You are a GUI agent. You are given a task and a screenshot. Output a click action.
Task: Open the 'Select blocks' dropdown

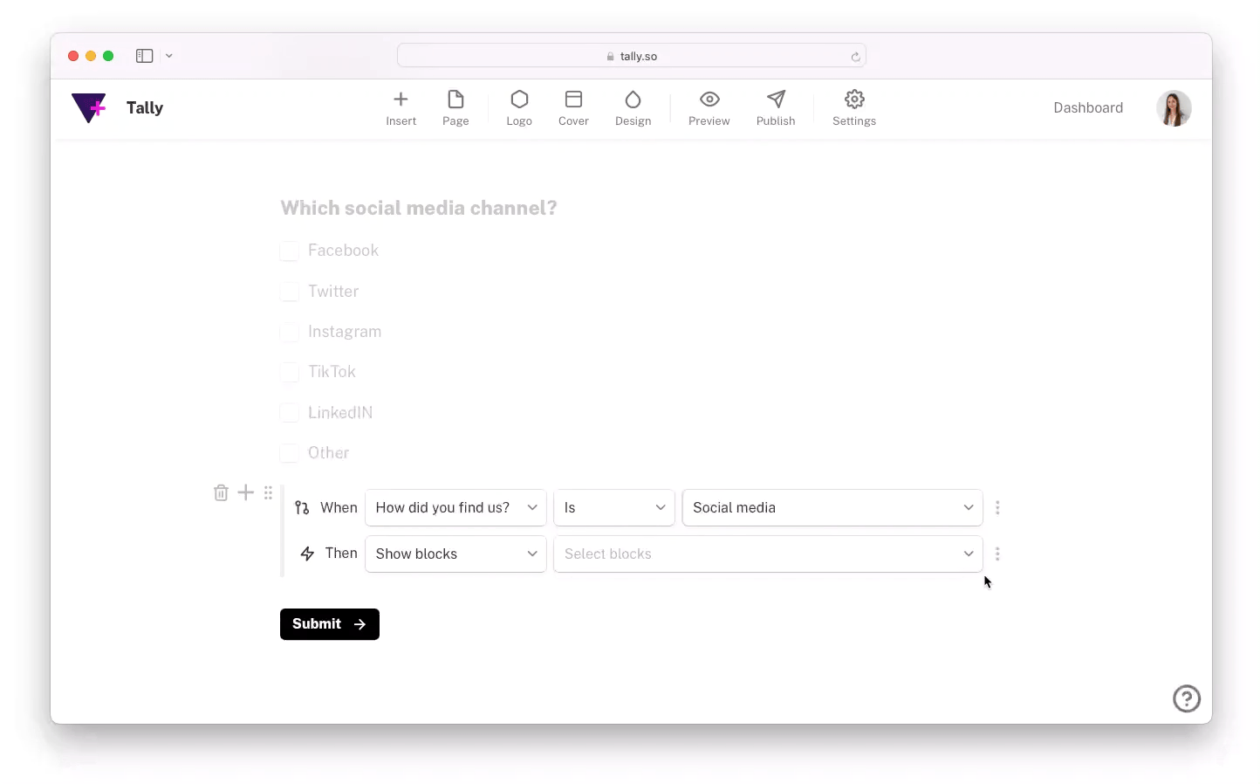pyautogui.click(x=768, y=554)
